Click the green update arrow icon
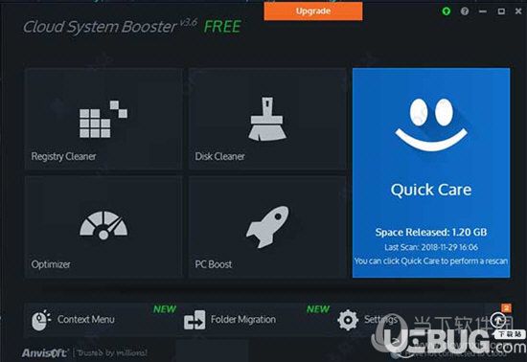Image resolution: width=527 pixels, height=362 pixels. [447, 11]
